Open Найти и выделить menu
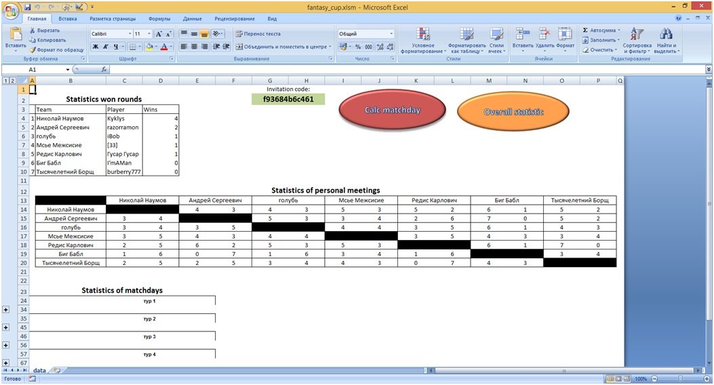Image resolution: width=714 pixels, height=385 pixels. (x=666, y=40)
